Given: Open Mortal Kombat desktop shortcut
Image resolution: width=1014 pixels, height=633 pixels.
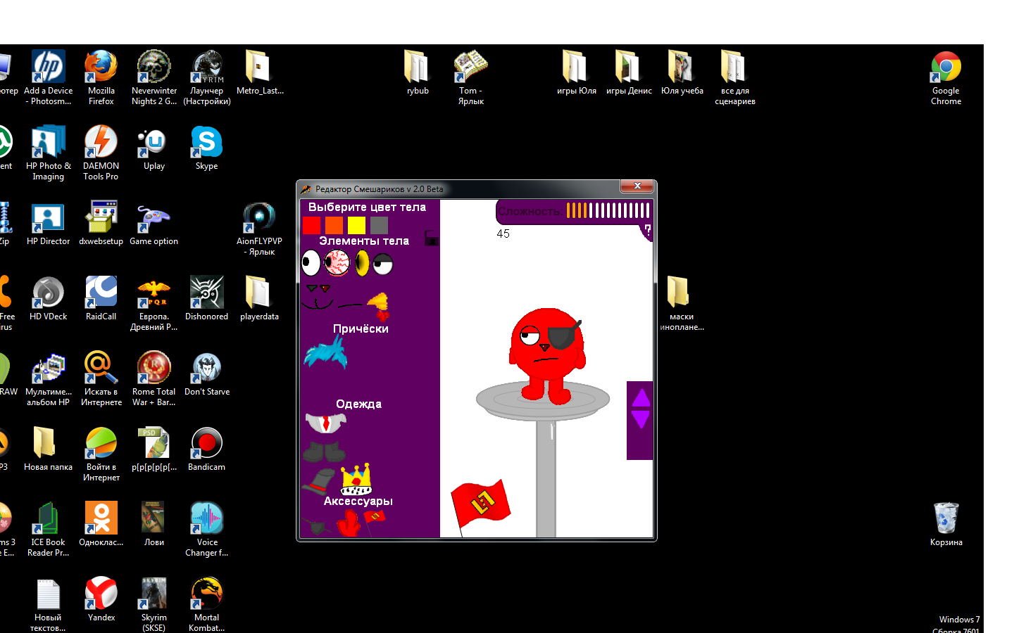Looking at the screenshot, I should [x=206, y=603].
